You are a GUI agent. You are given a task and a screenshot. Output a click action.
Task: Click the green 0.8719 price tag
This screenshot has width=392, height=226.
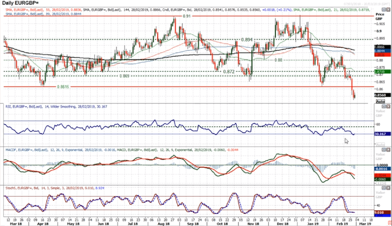382,72
